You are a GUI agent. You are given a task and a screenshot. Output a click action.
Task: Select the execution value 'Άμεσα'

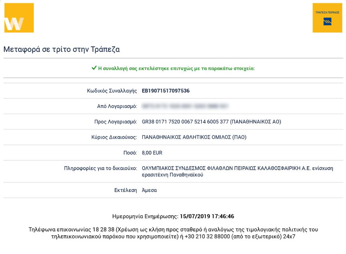[149, 190]
